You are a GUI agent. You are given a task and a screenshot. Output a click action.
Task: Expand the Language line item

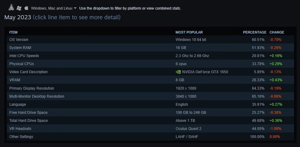pos(150,104)
